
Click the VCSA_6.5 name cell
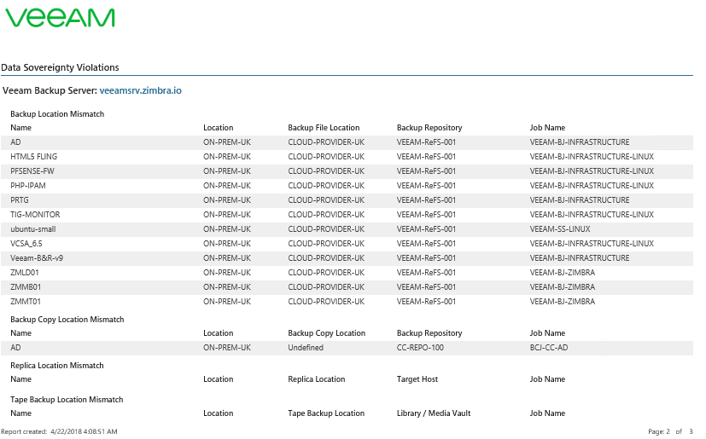pos(26,243)
